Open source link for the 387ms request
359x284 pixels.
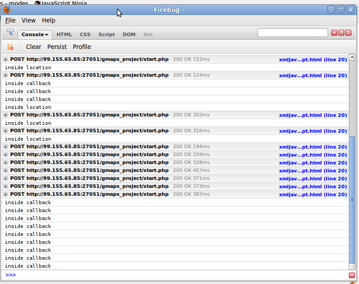point(313,194)
